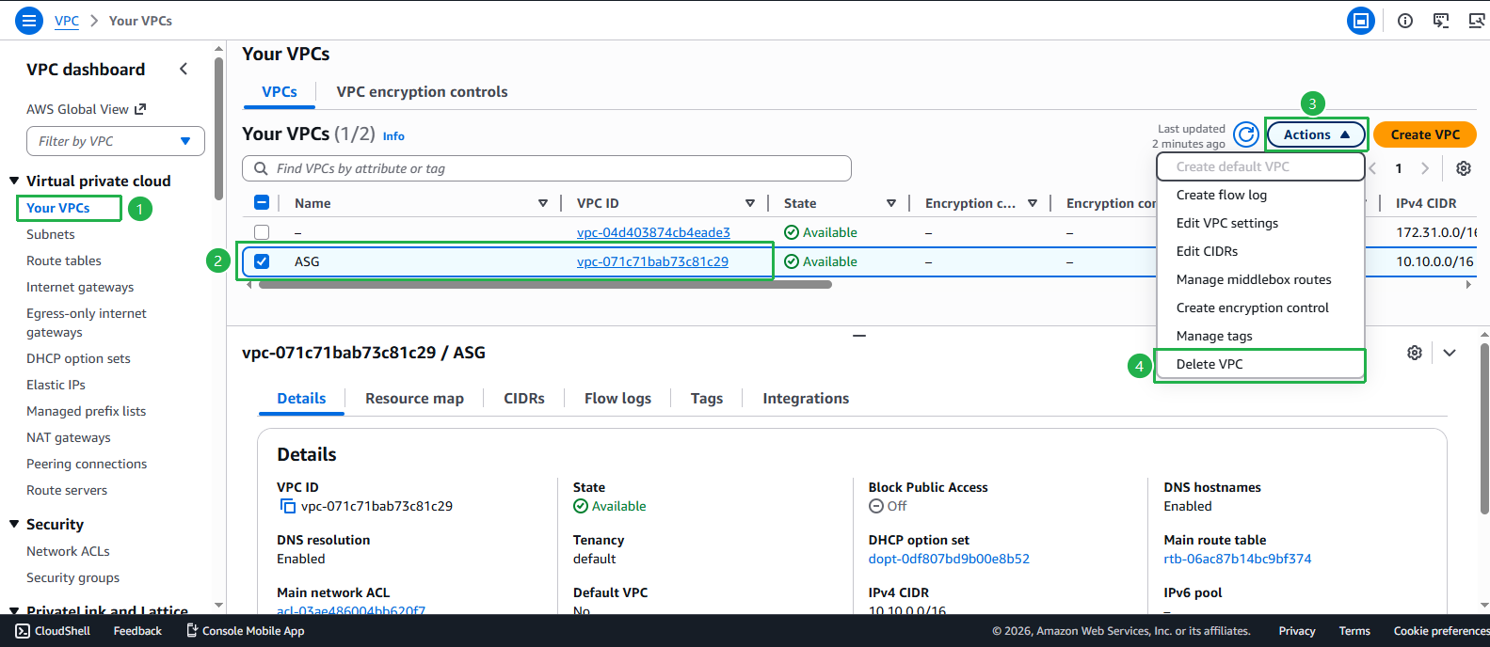Open details pane settings gear

point(1415,353)
